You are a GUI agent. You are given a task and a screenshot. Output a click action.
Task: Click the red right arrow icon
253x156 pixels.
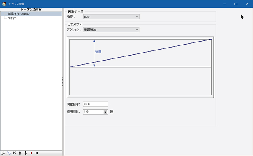click(31, 153)
